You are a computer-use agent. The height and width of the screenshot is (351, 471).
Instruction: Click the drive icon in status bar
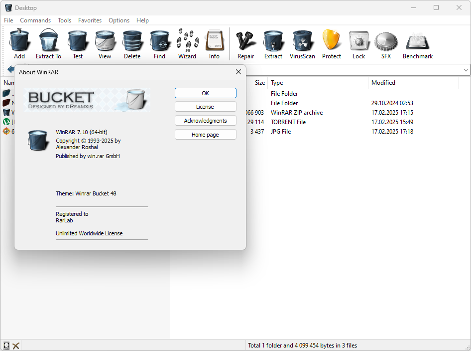[6, 346]
